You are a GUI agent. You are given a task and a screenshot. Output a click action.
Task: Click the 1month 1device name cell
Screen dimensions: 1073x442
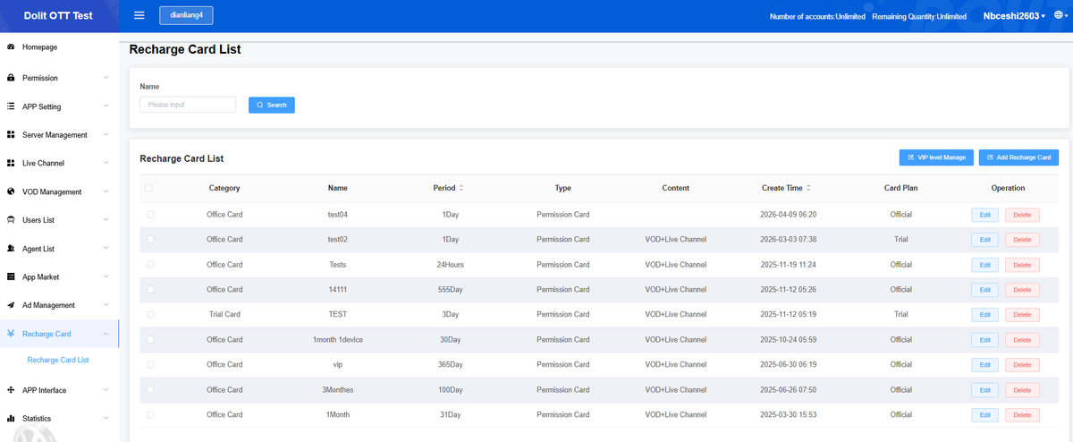338,339
